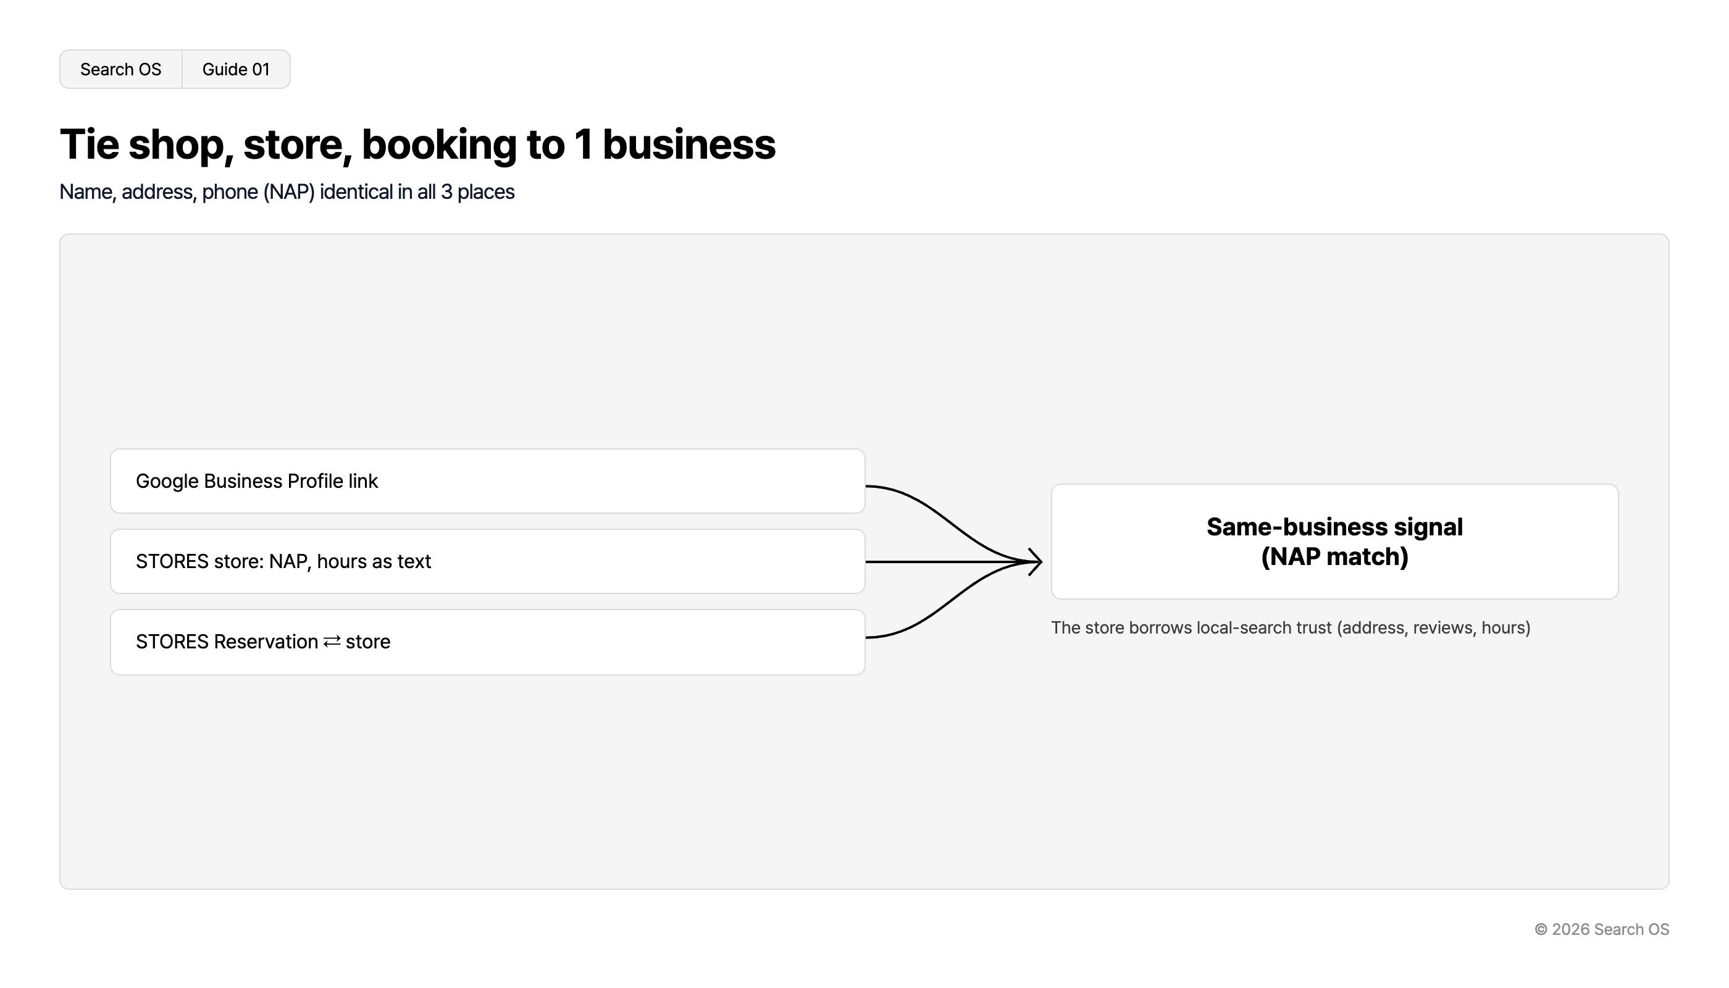Click the arrowhead pointing to signal box

pyautogui.click(x=1035, y=562)
